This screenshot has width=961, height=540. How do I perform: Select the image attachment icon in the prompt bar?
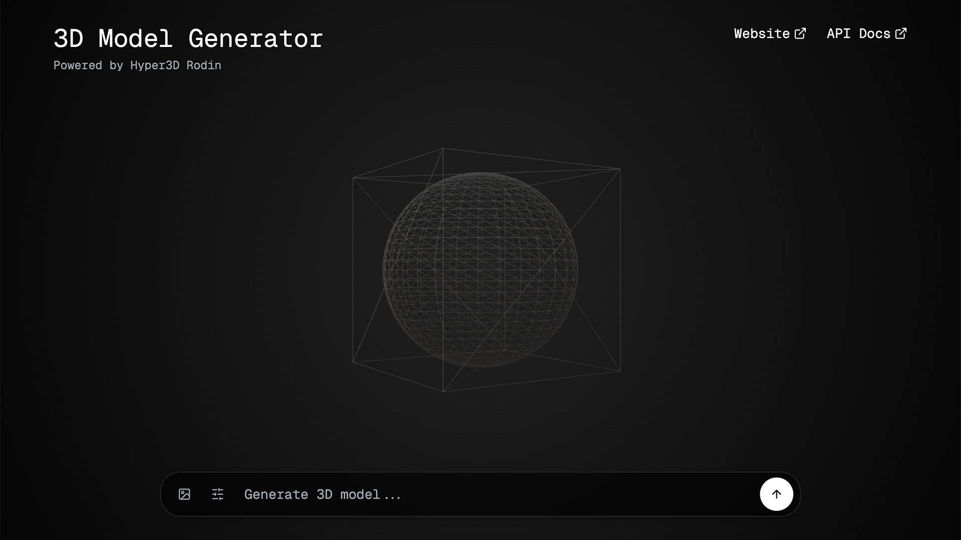tap(184, 494)
